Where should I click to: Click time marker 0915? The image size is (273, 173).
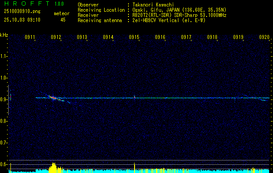[134, 37]
